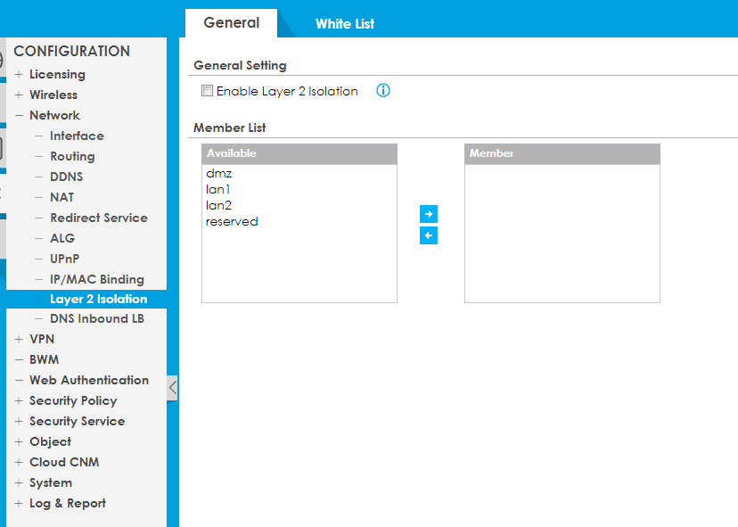
Task: Select lan1 in the Available list
Action: point(218,189)
